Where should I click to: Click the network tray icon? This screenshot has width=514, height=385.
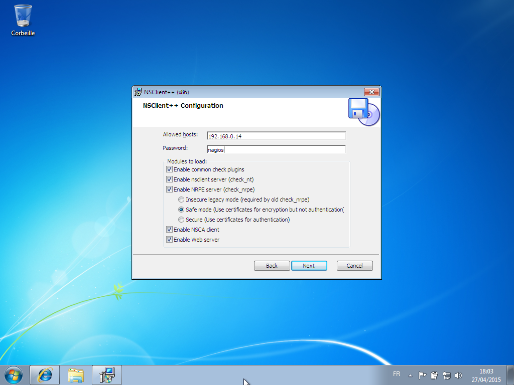(x=446, y=375)
